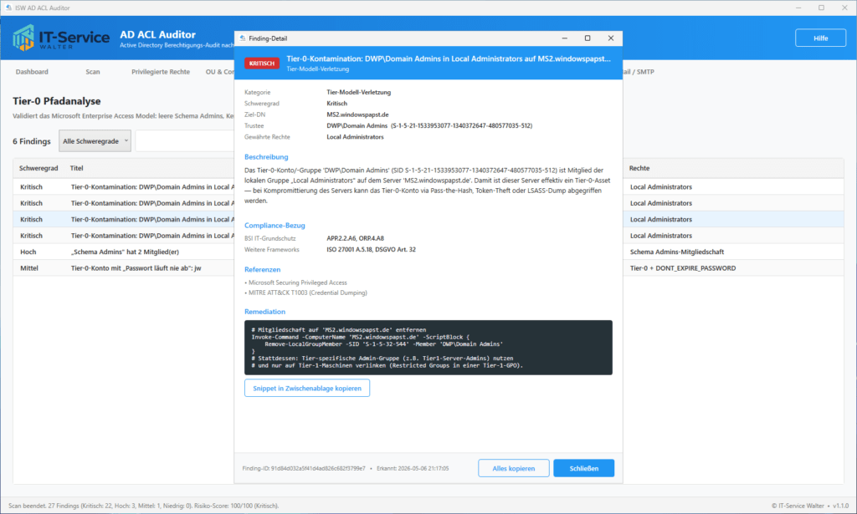Screen dimensions: 857x514
Task: Click the IT-Service Walter v1.1.0 copyright text
Action: tap(810, 506)
